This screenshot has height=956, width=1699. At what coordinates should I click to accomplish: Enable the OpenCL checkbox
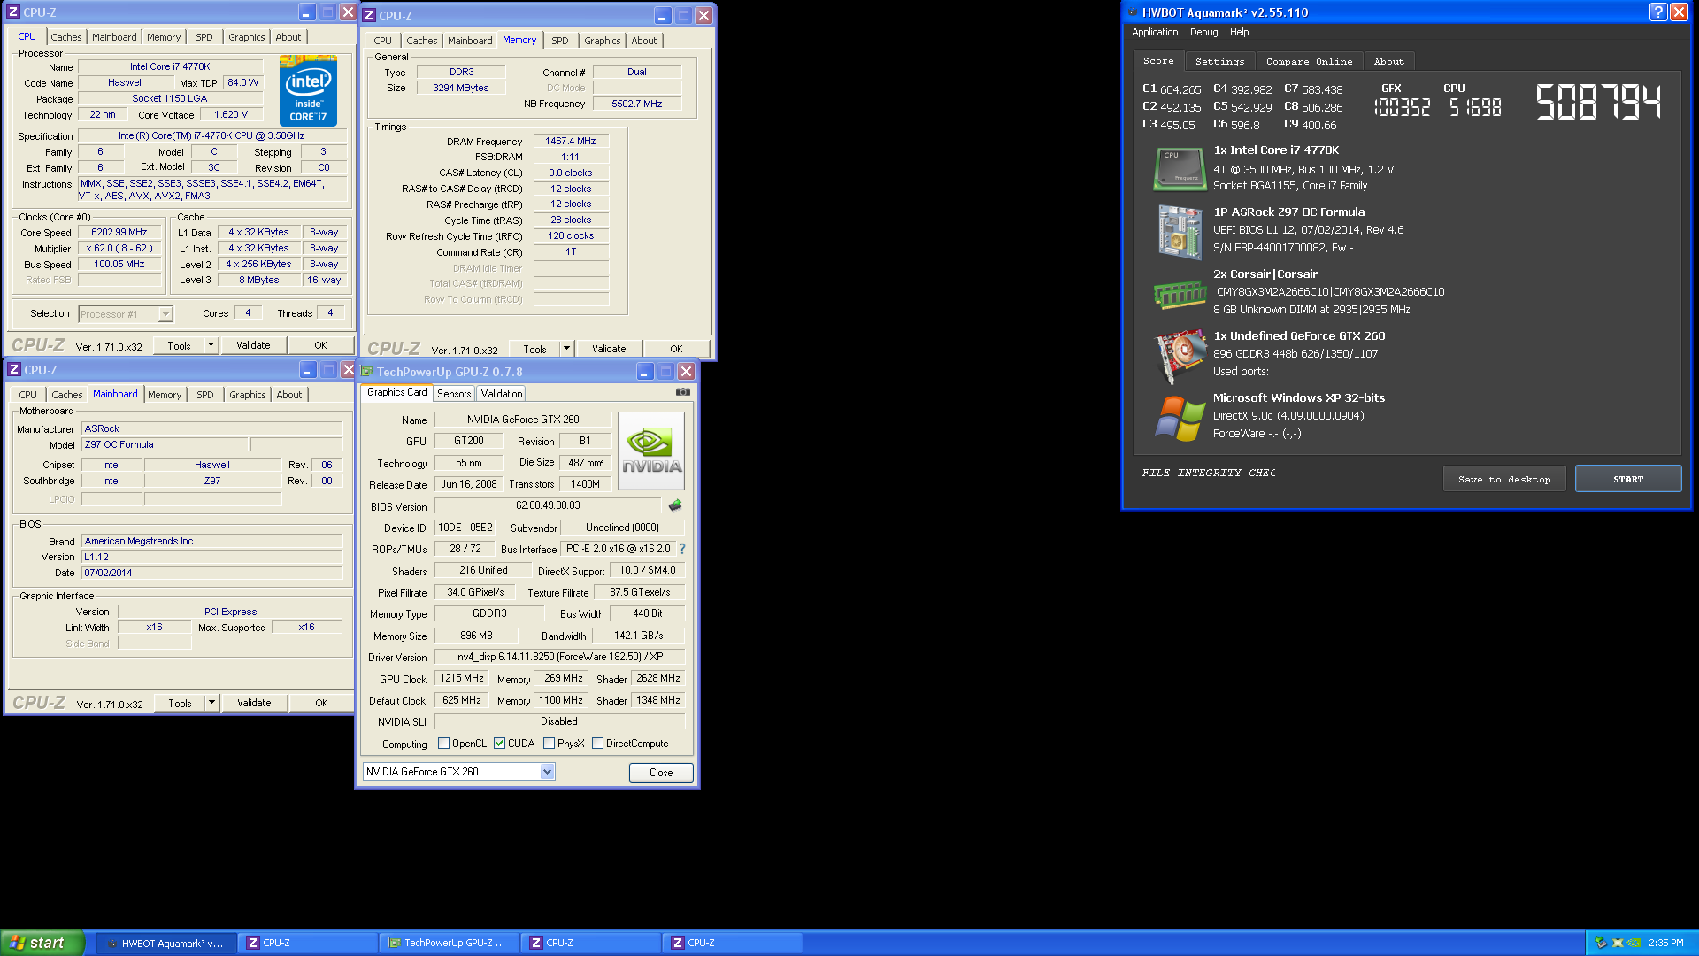point(444,744)
